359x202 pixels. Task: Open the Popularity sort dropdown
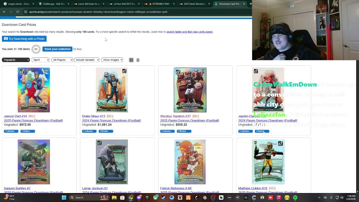16,60
